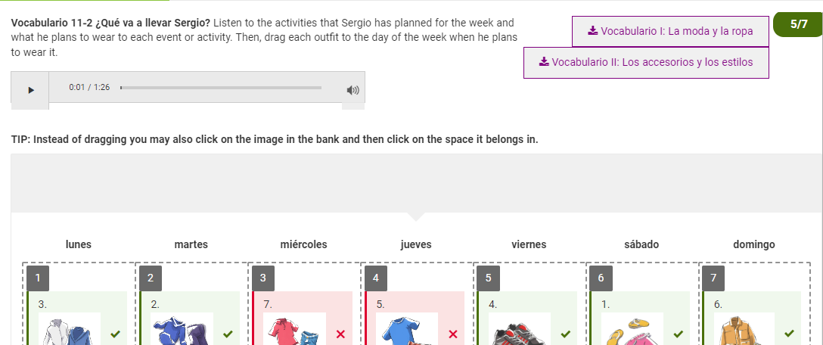Click the number 3 label on miércoles slot

coord(263,278)
